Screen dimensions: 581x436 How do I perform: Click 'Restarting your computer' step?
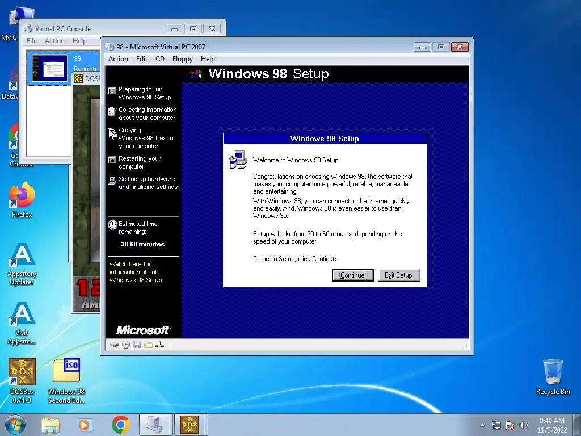134,162
